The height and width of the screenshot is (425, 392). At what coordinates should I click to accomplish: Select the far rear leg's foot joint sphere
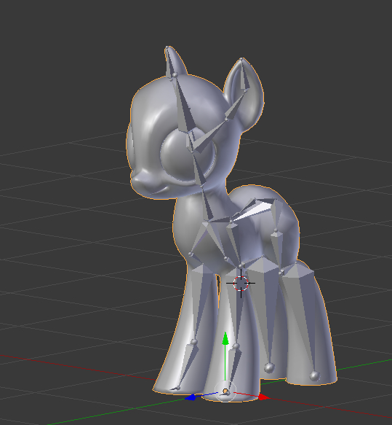[269, 368]
